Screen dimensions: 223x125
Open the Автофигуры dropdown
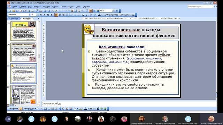click(x=30, y=109)
